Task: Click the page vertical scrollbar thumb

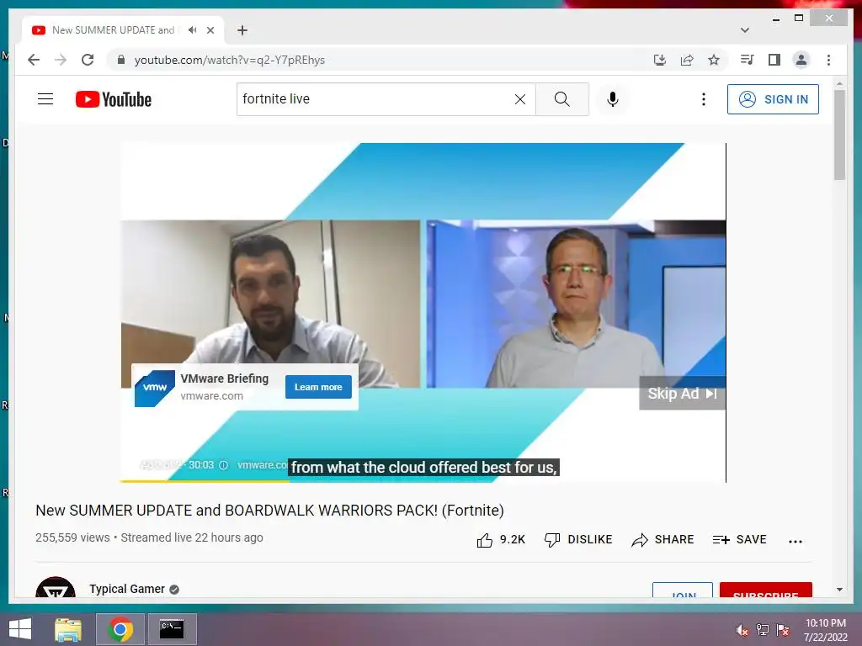Action: coord(839,135)
